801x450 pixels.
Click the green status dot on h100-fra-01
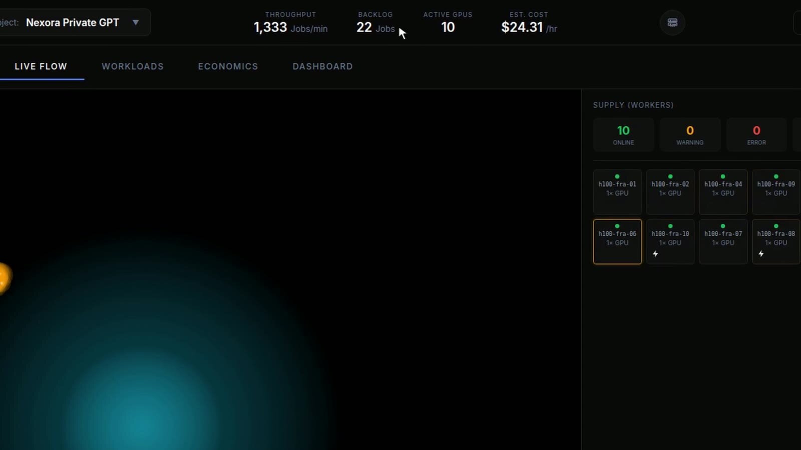[x=617, y=176]
